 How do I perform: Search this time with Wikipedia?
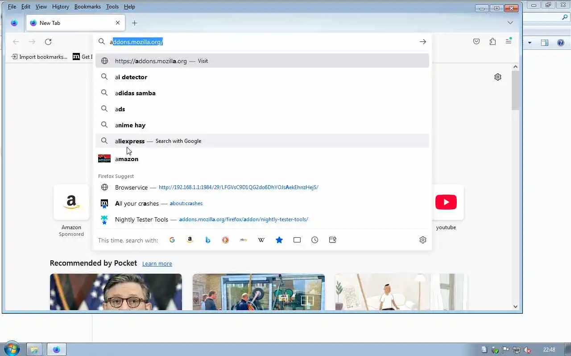point(261,240)
